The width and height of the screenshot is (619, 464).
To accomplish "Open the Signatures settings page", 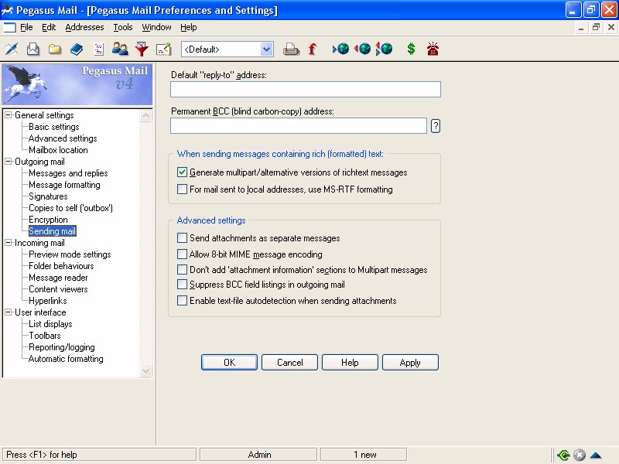I will [x=48, y=196].
